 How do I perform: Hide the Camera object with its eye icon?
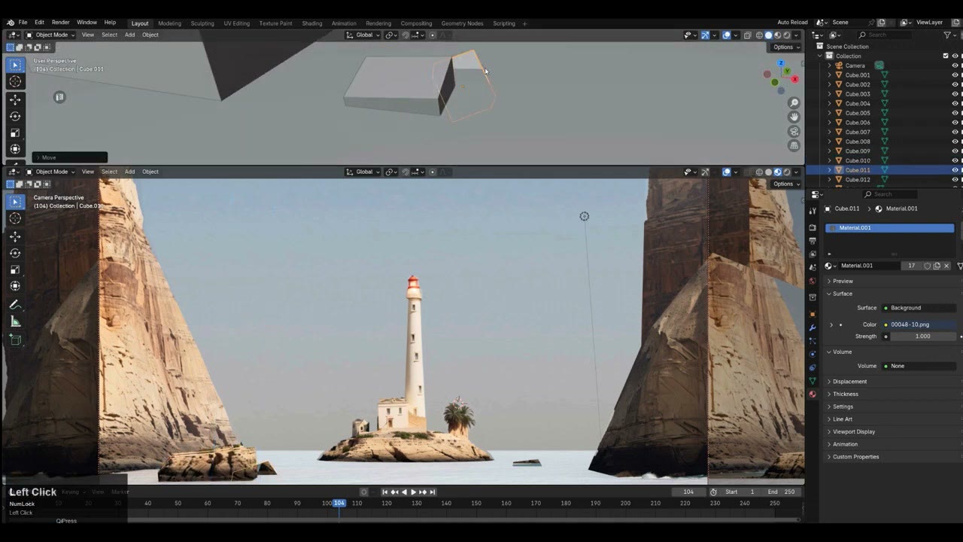[x=955, y=65]
